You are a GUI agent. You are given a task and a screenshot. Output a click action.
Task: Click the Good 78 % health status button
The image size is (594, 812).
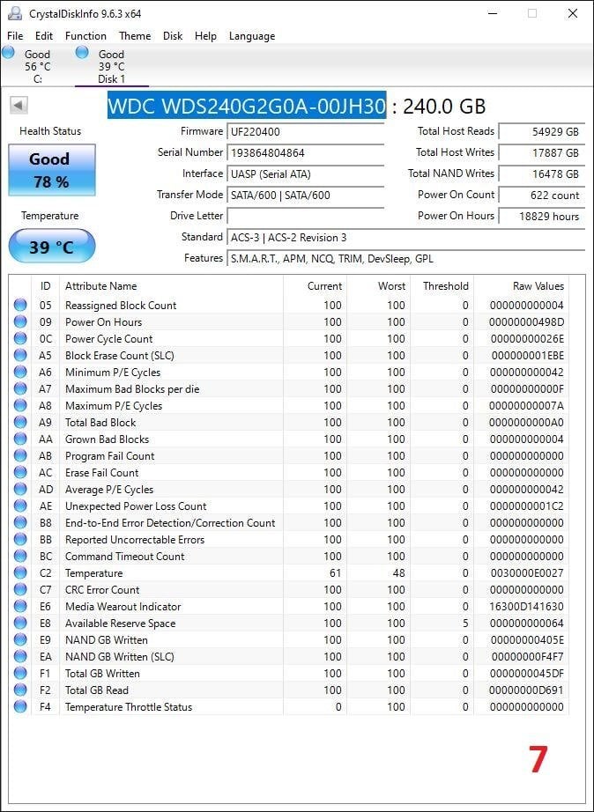(x=52, y=170)
